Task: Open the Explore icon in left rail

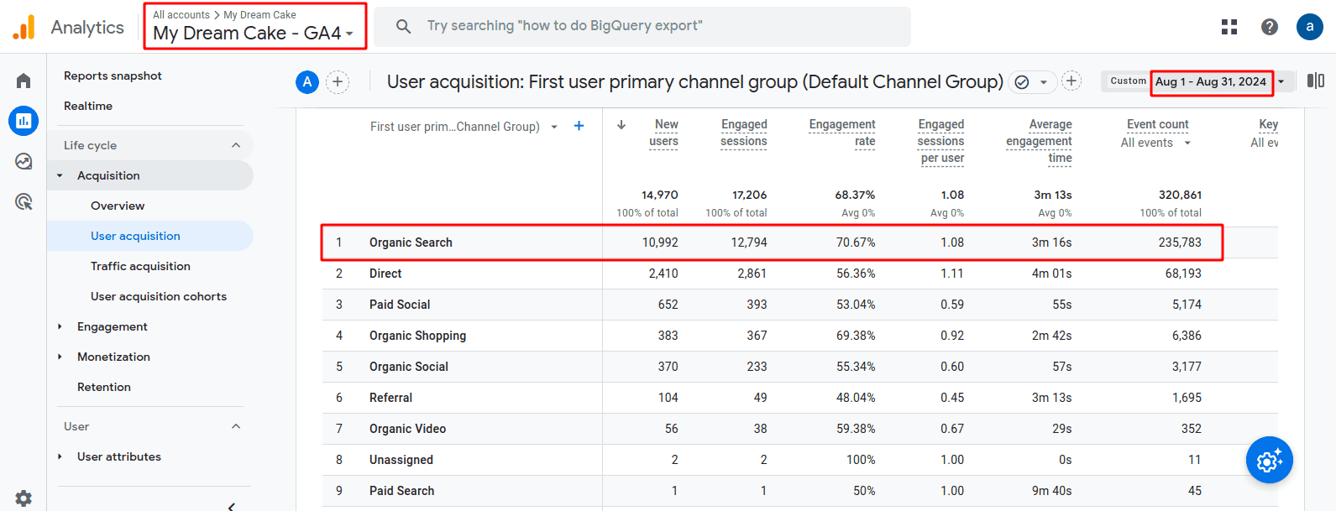Action: point(24,161)
